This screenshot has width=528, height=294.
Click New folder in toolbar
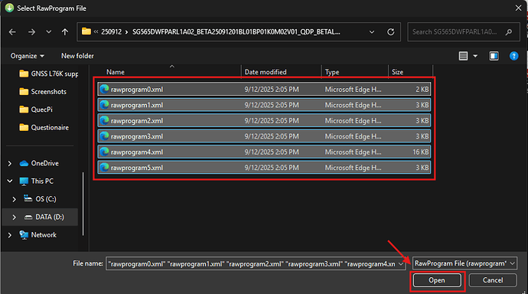pos(77,56)
